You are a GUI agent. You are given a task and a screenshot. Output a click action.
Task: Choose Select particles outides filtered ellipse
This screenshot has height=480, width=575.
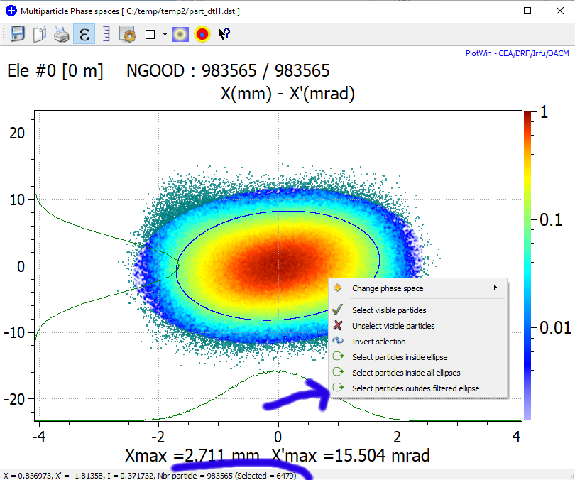pyautogui.click(x=415, y=388)
